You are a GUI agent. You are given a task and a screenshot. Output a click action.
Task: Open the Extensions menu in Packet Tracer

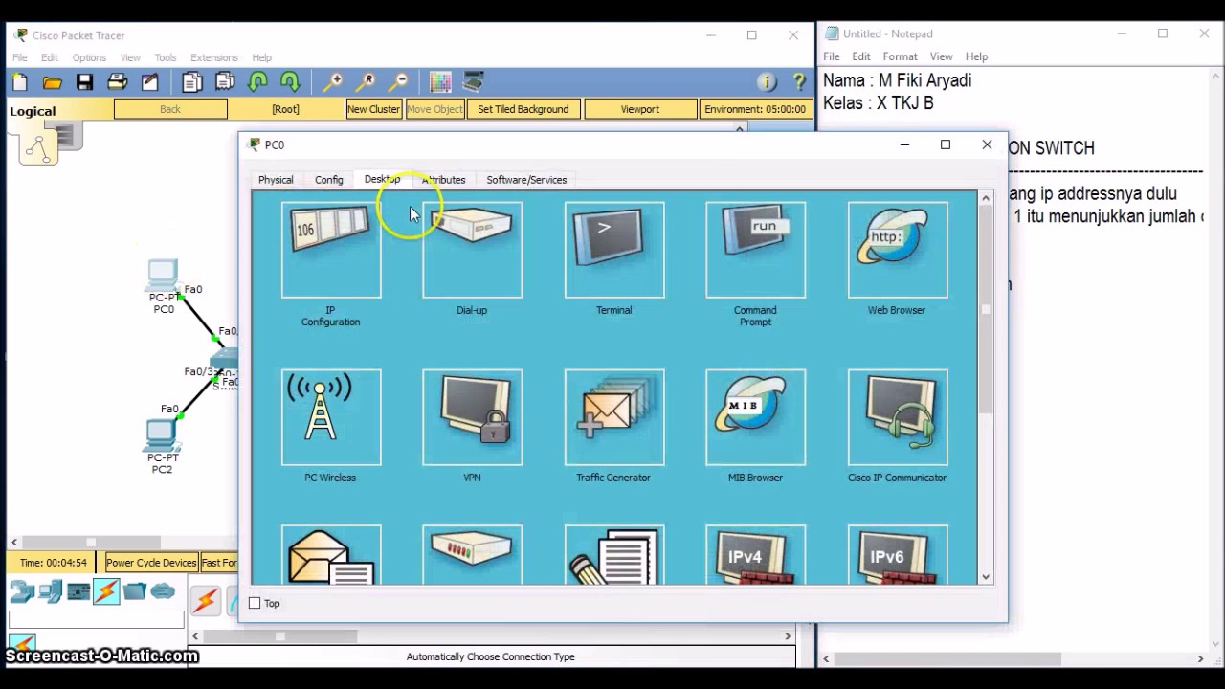(213, 57)
